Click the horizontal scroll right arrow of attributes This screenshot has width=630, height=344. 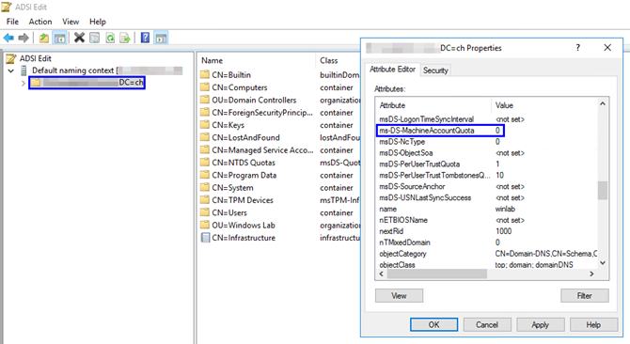point(591,274)
